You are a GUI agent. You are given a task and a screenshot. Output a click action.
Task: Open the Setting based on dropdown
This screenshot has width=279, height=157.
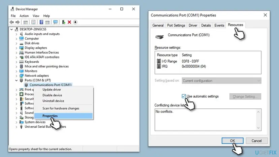221,81
